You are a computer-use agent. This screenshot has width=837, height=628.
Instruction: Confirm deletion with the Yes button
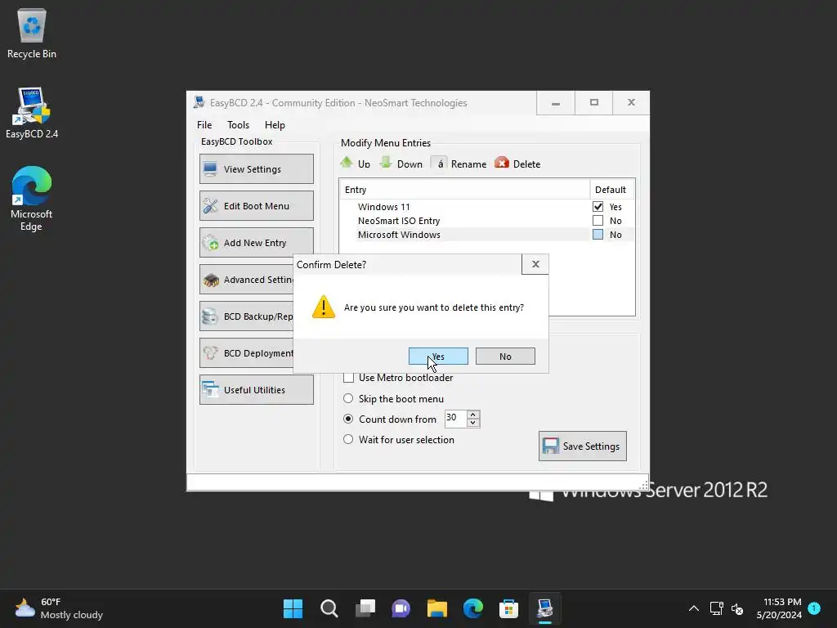point(438,357)
